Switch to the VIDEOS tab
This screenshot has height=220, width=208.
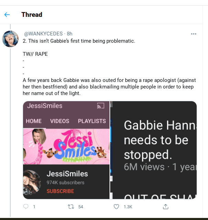coord(60,121)
